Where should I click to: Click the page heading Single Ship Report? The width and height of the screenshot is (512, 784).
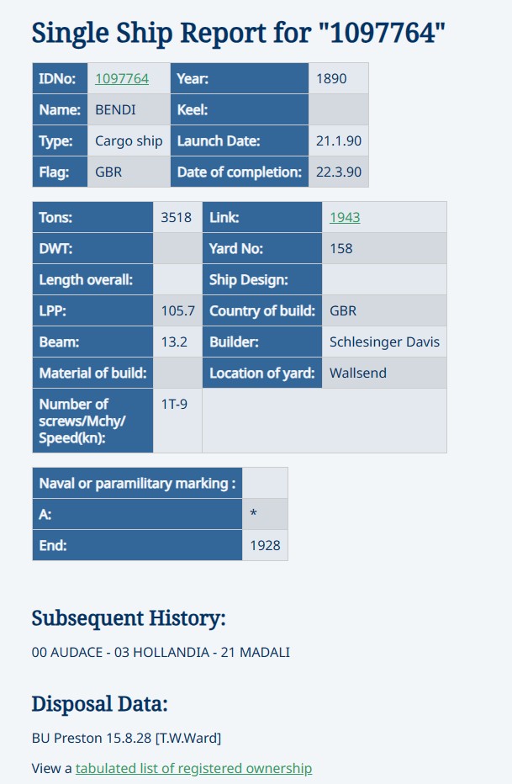pyautogui.click(x=238, y=33)
